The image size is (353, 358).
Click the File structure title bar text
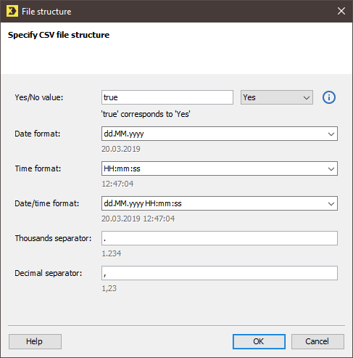[x=46, y=12]
